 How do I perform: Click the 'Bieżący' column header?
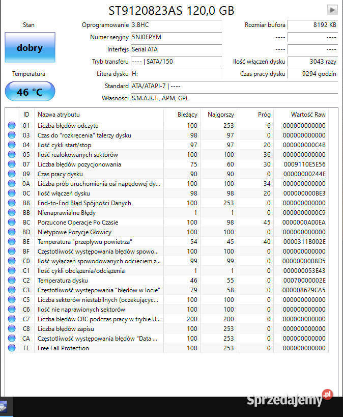pos(182,115)
